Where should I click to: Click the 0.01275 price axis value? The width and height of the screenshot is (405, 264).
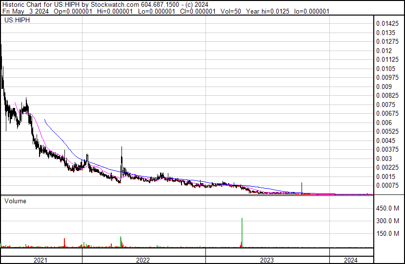coord(387,41)
